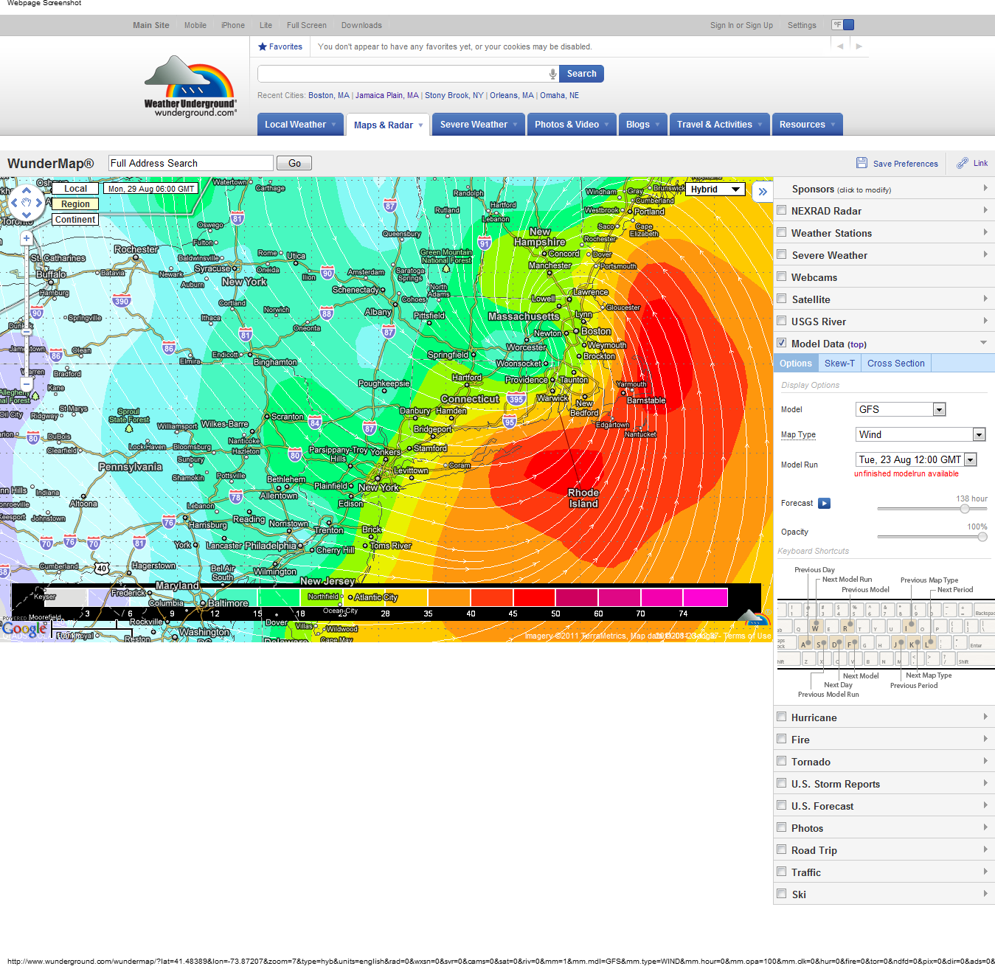The image size is (995, 966).
Task: Open the Omaha, NE recent city link
Action: (559, 95)
